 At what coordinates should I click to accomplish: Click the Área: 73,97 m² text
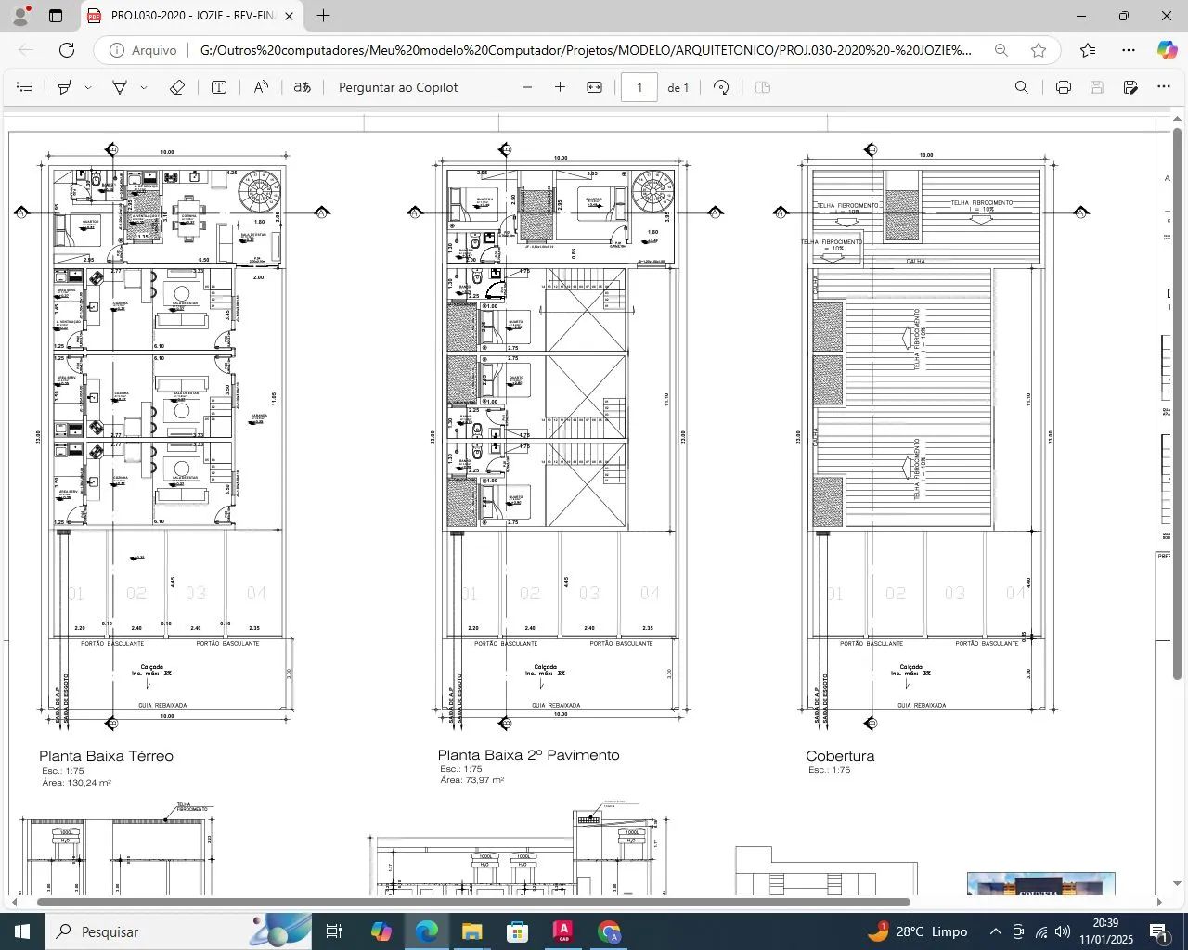tap(472, 780)
